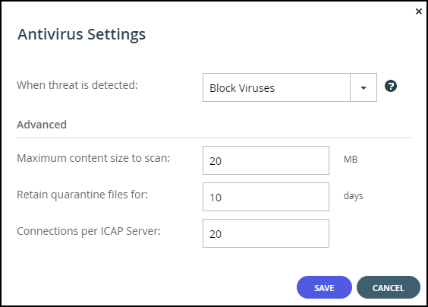Select the Connections per ICAP Server field
The width and height of the screenshot is (428, 307).
(266, 233)
